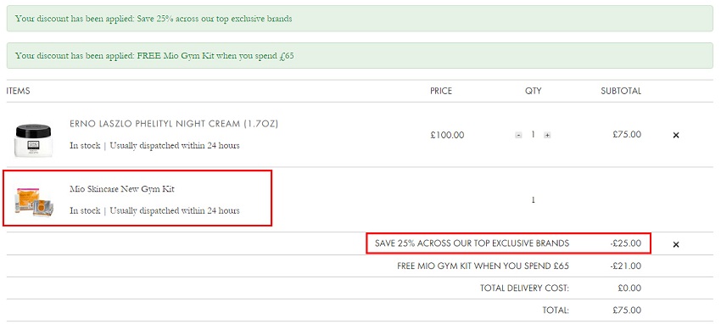Remove the 25% exclusive brands discount

[675, 244]
